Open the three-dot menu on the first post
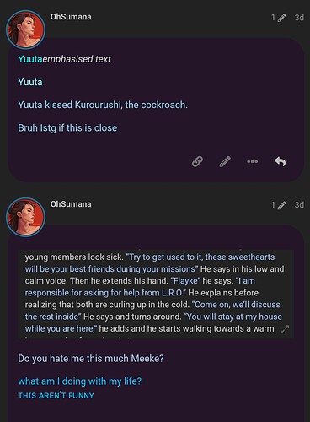The width and height of the screenshot is (310, 422). coord(252,161)
